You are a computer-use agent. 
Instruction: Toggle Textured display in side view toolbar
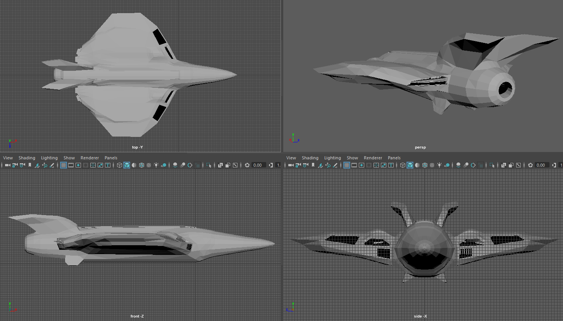click(x=432, y=165)
